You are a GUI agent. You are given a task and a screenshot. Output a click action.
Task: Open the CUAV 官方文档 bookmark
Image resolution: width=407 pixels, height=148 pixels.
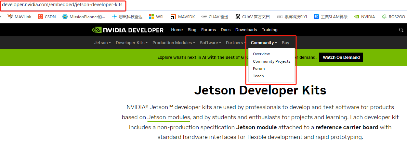pyautogui.click(x=252, y=17)
